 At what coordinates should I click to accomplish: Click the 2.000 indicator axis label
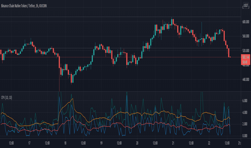click(245, 124)
